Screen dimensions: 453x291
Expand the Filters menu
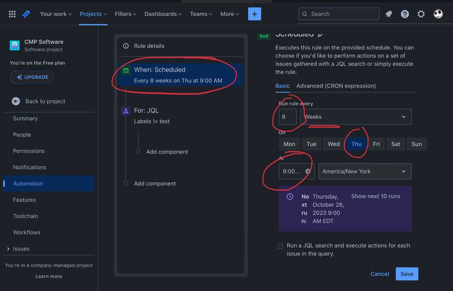126,14
